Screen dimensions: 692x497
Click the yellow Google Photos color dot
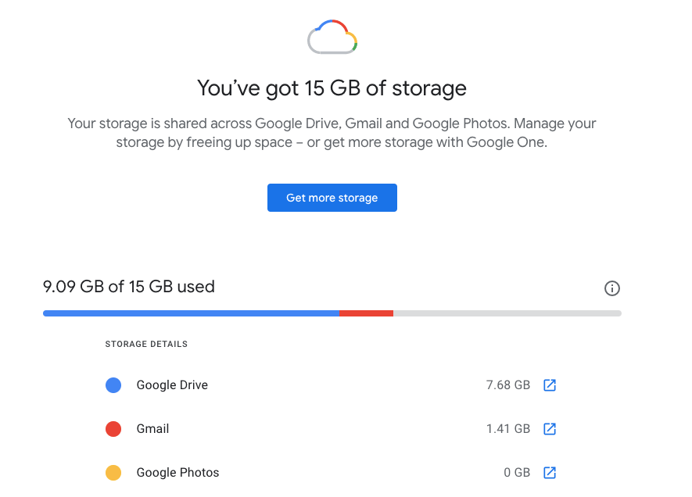point(113,473)
